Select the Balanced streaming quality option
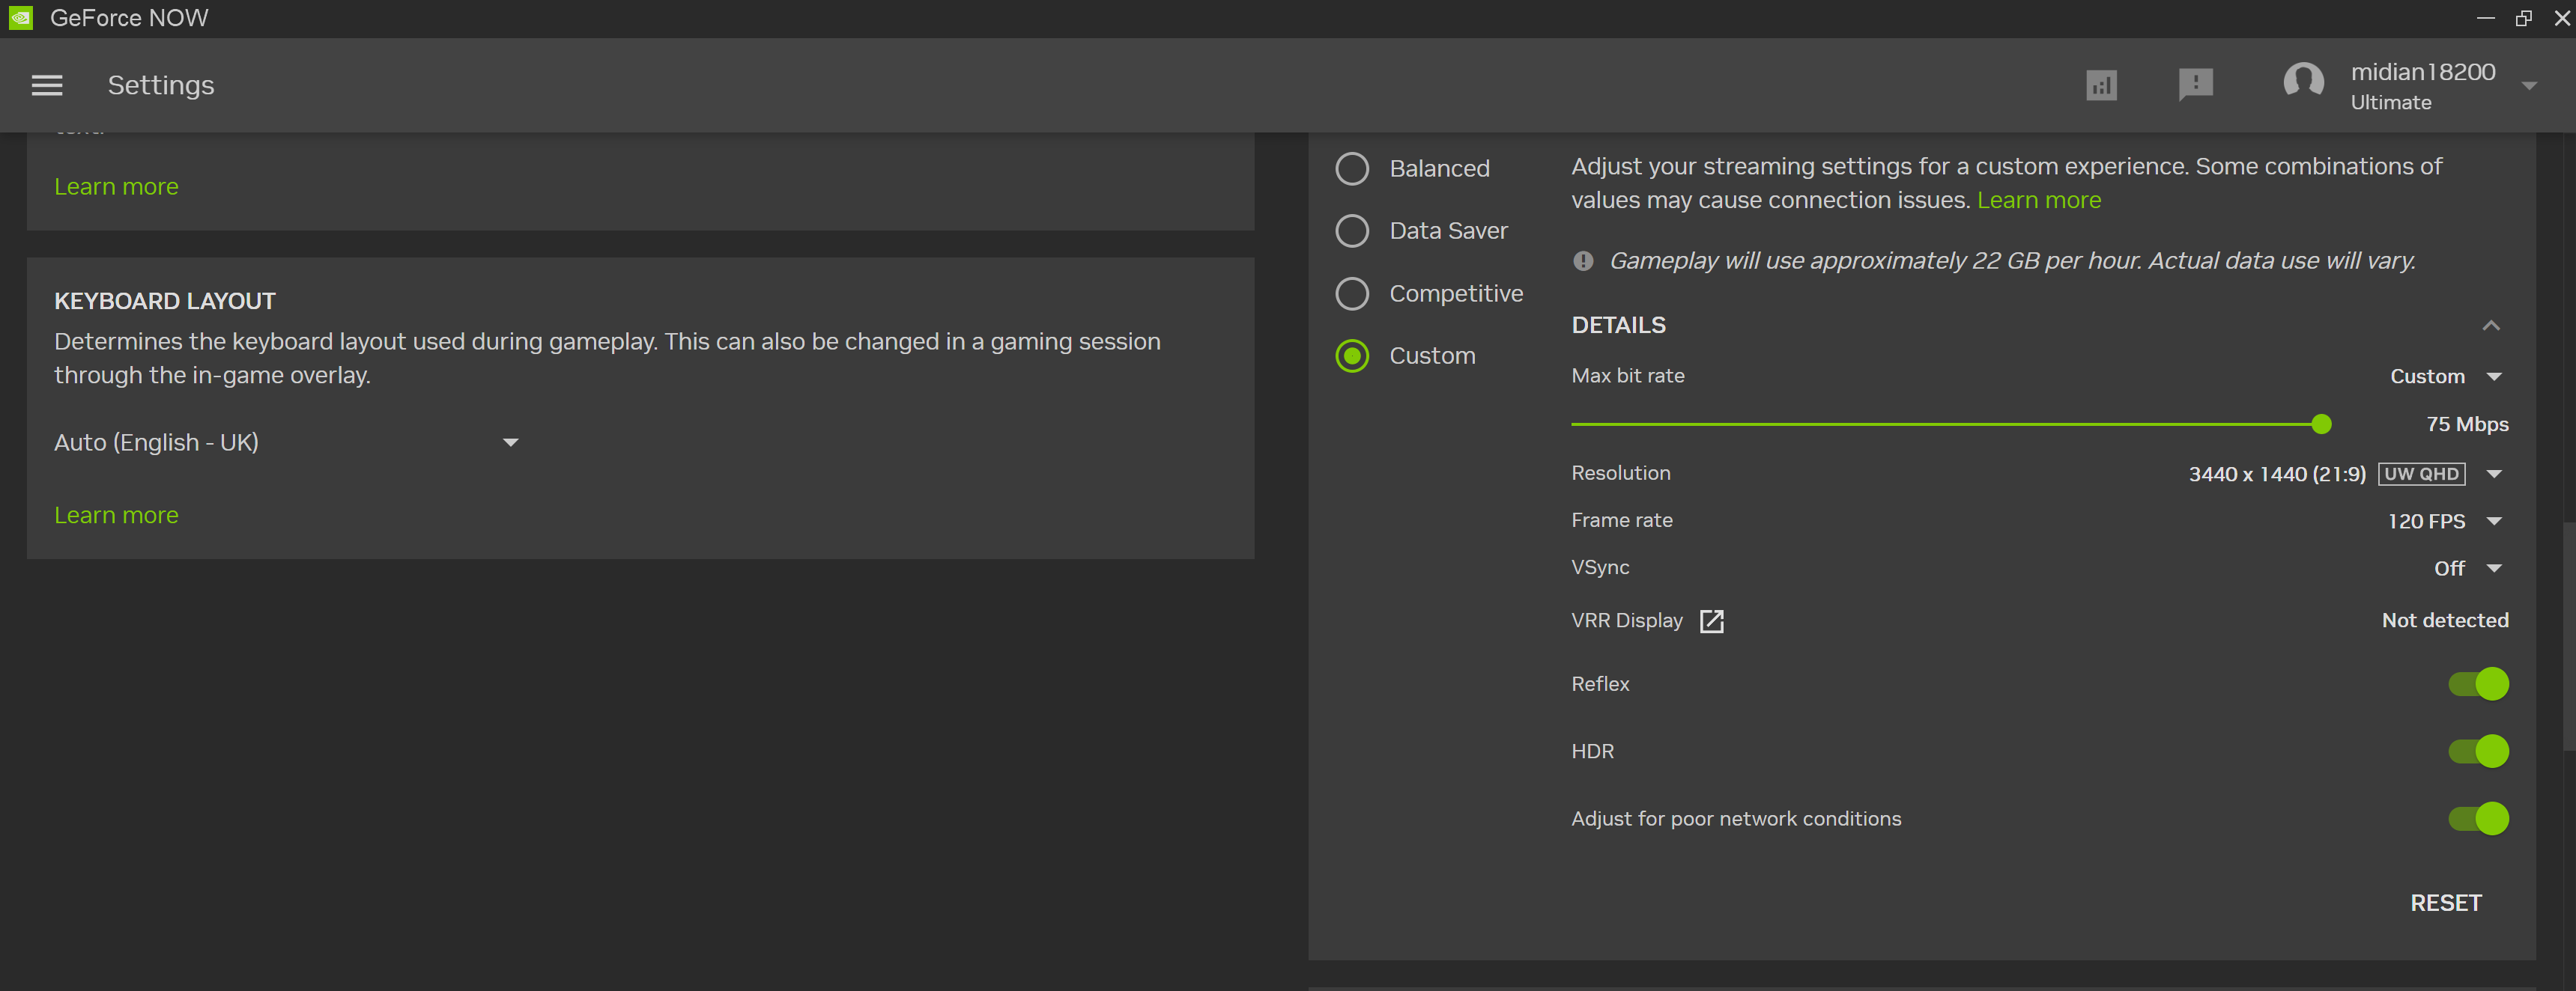 click(1352, 169)
